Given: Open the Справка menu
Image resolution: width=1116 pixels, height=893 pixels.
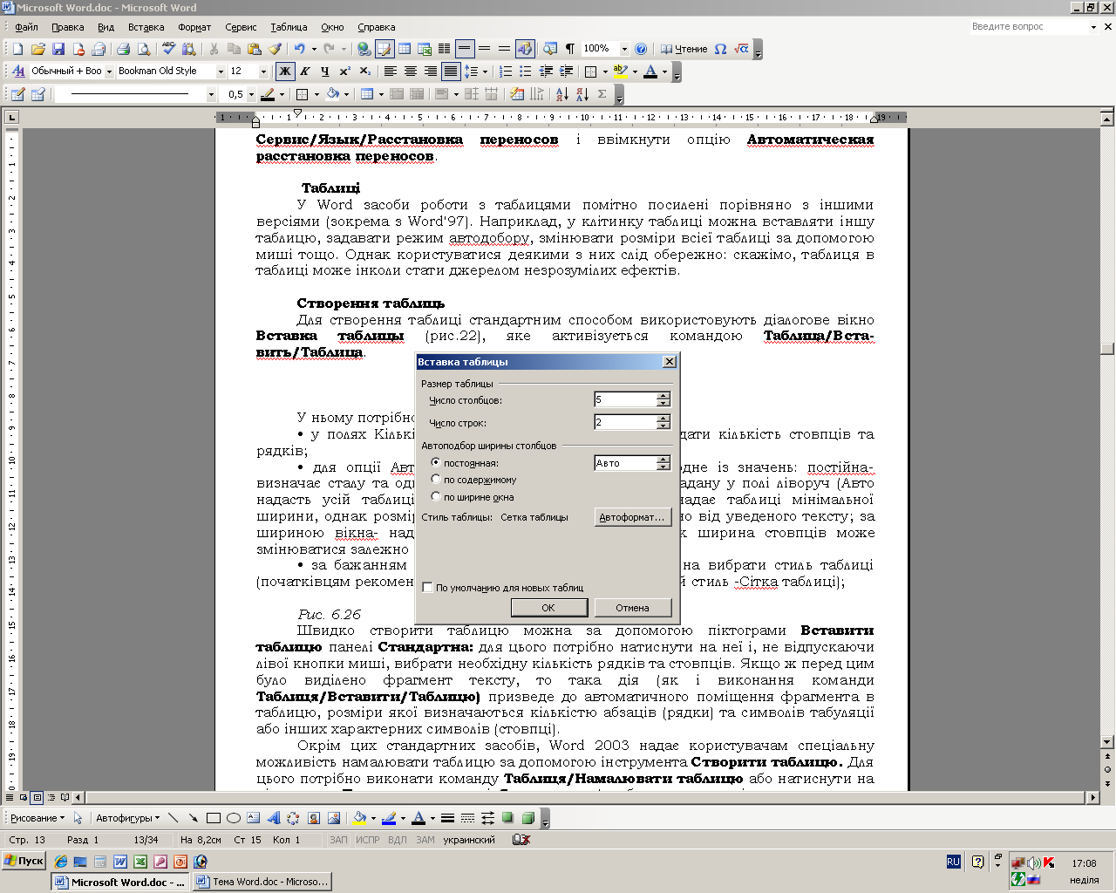Looking at the screenshot, I should pos(376,27).
